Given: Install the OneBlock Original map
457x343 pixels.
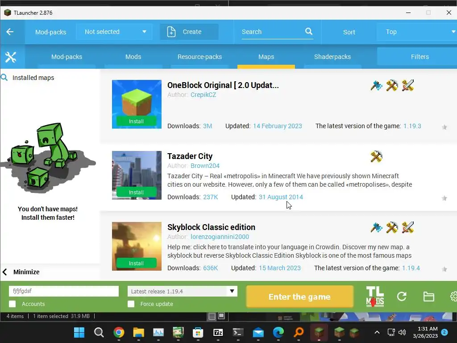Looking at the screenshot, I should pyautogui.click(x=137, y=121).
